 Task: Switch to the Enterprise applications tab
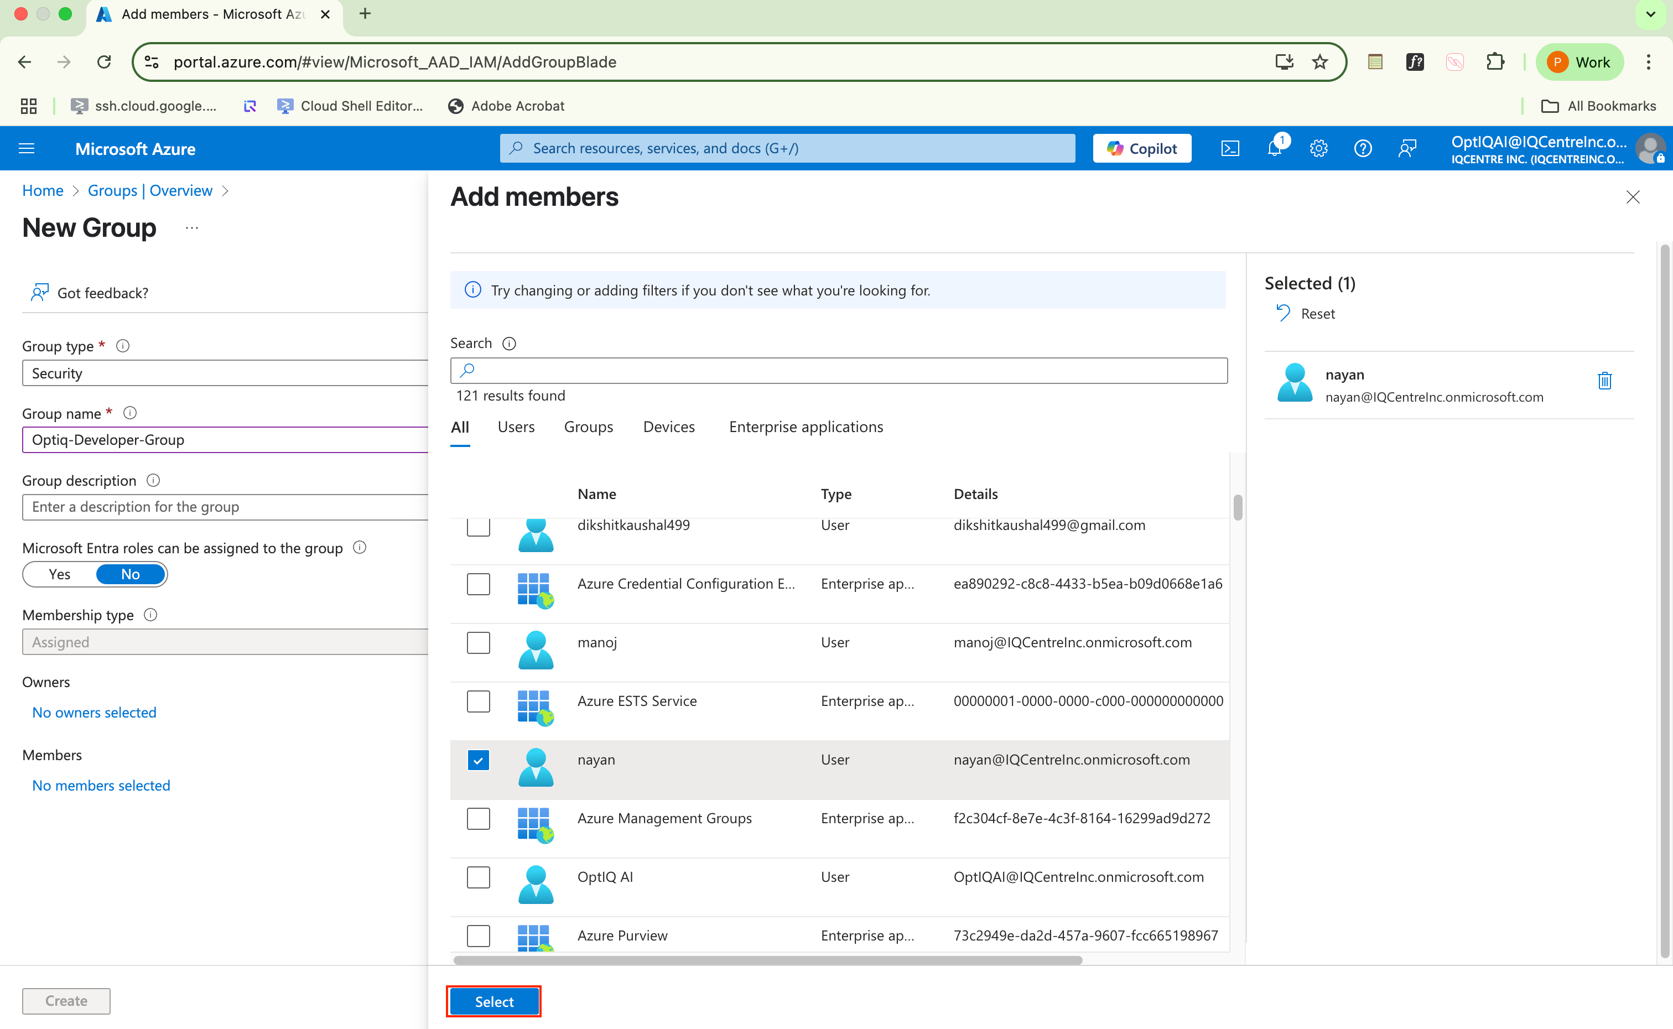click(x=806, y=428)
